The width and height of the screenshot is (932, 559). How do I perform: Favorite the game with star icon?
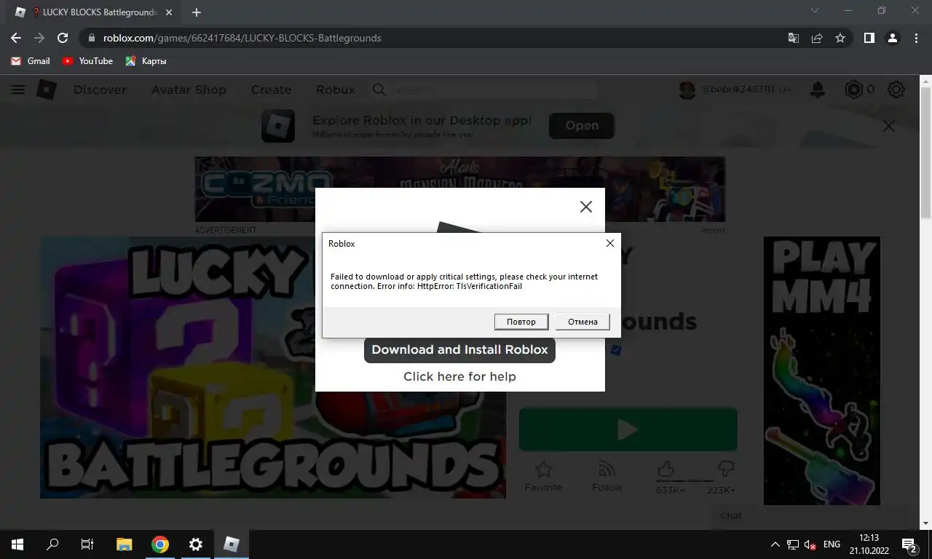543,476
